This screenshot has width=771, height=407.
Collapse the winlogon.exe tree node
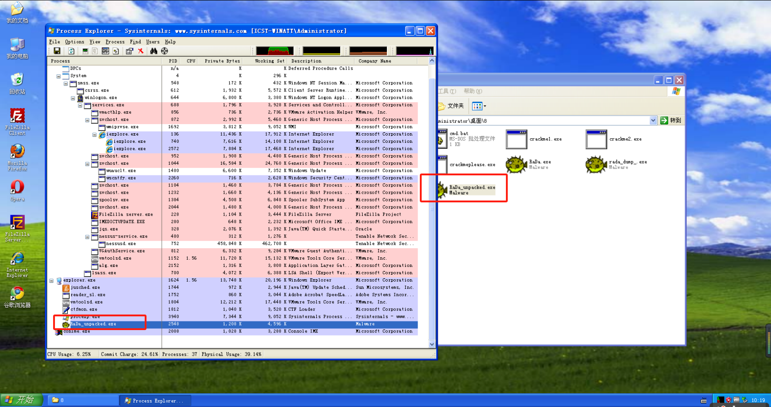click(73, 98)
